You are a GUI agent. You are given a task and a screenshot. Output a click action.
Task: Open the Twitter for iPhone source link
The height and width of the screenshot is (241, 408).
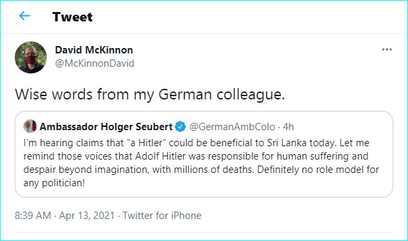pos(162,216)
